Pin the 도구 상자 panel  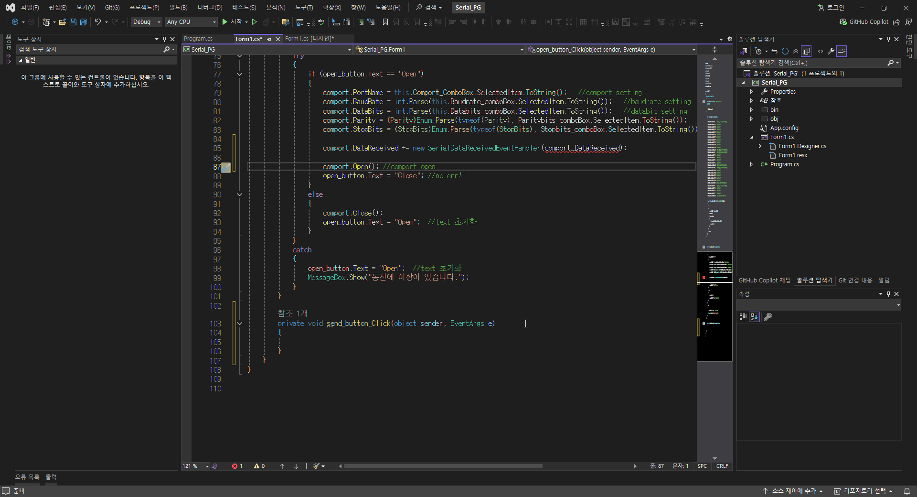(164, 39)
